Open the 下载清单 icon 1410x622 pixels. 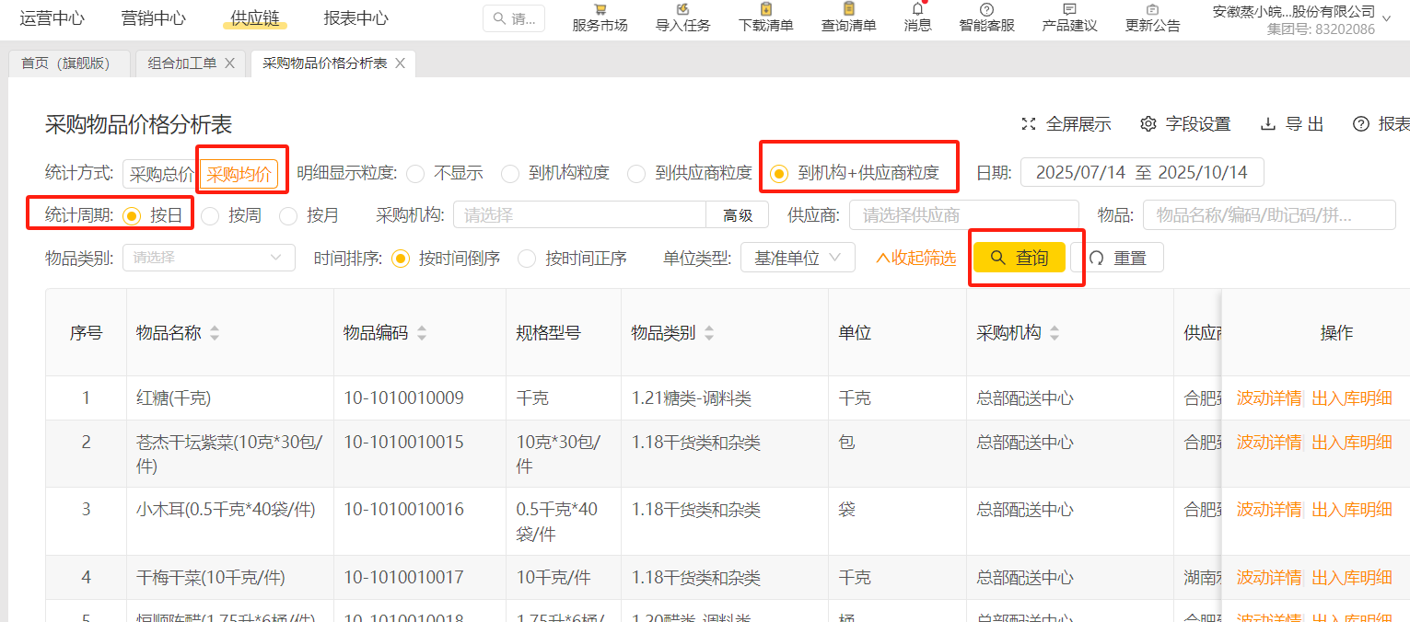point(765,10)
